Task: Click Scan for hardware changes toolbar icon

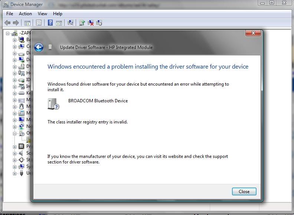Action: pos(71,23)
